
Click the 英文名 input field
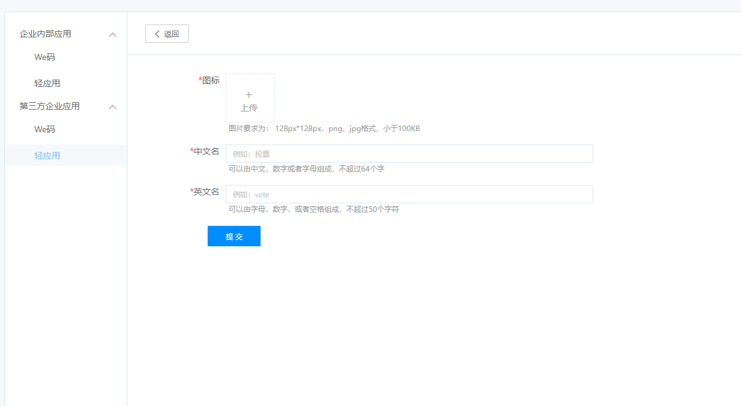coord(409,194)
